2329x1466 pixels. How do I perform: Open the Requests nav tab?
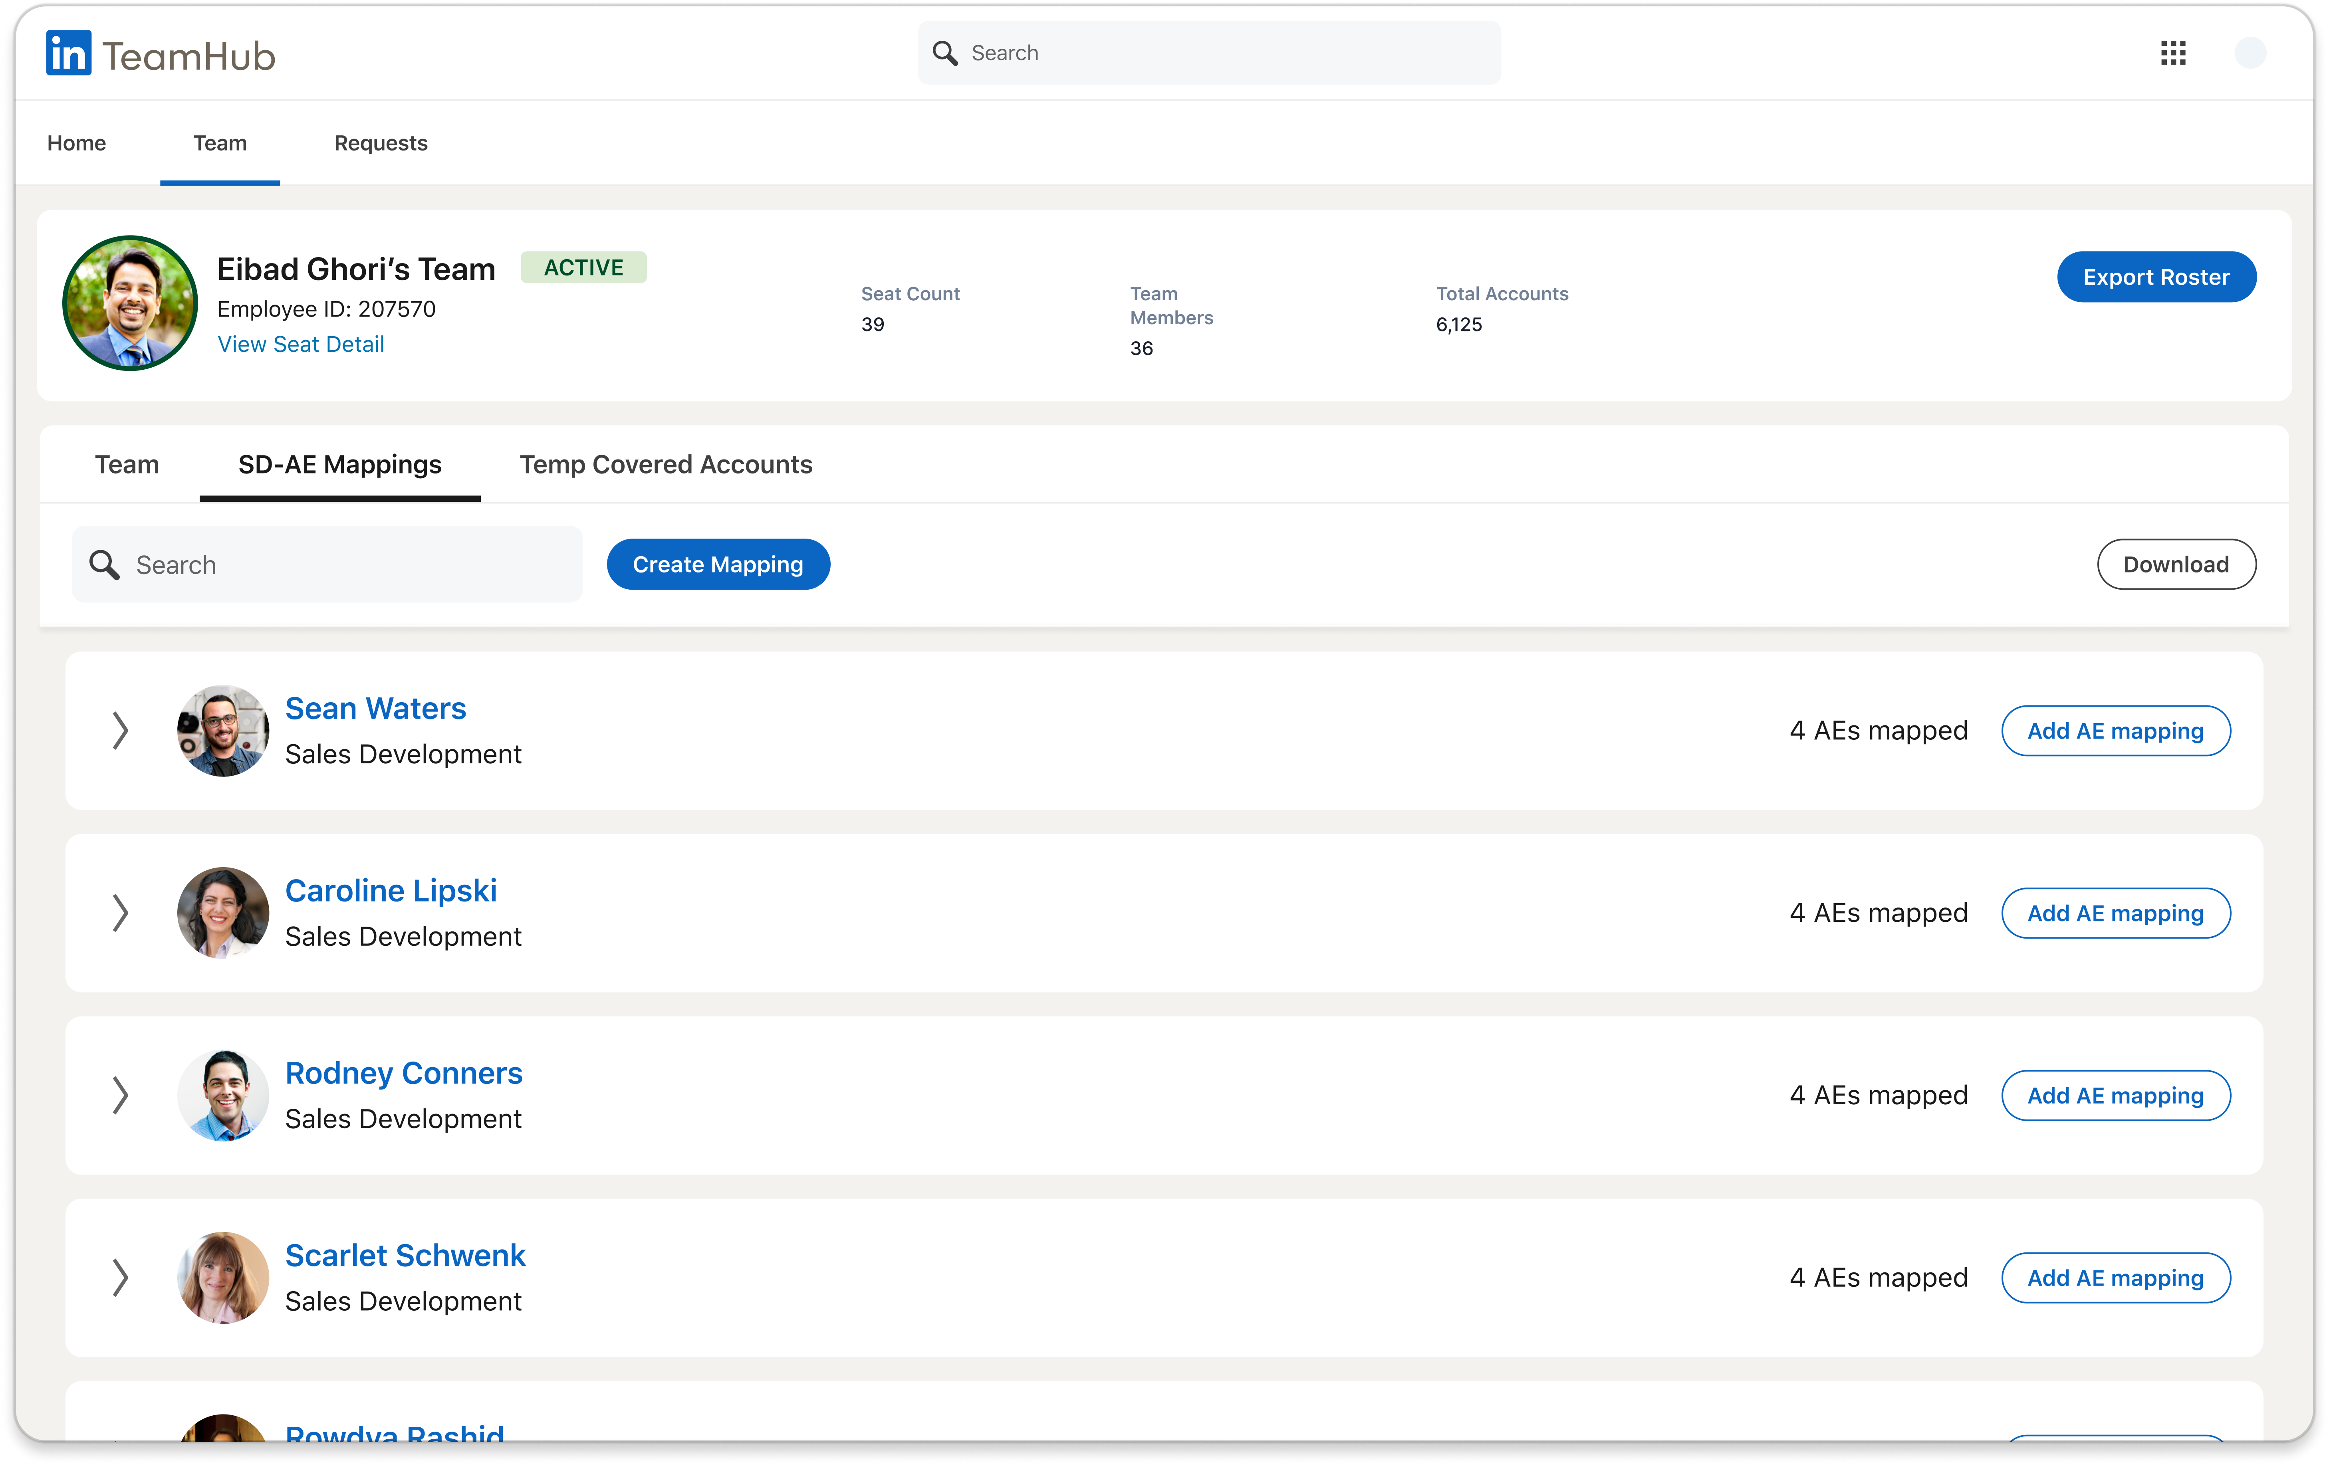(381, 143)
